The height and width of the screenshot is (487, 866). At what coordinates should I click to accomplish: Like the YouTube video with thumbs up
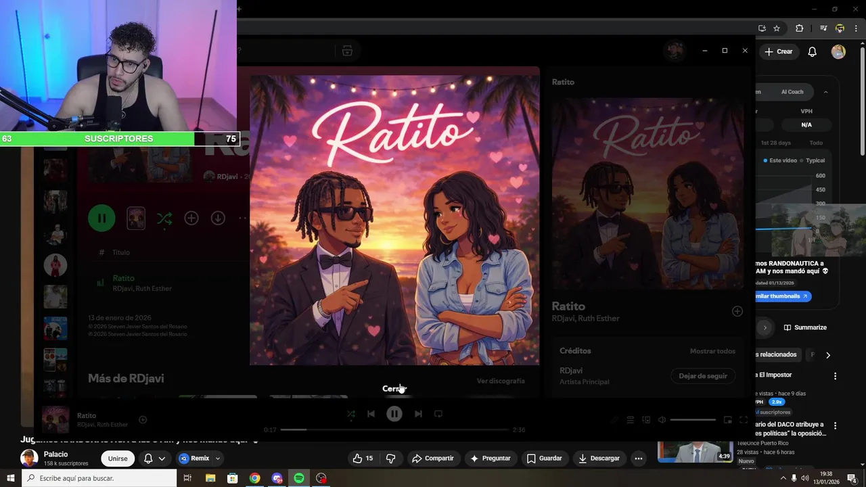coord(363,459)
